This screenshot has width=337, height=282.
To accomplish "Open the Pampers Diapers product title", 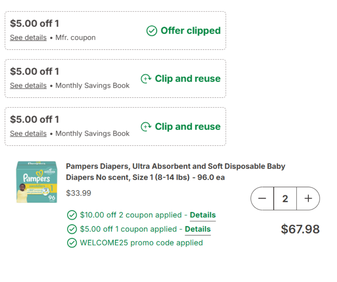I will pyautogui.click(x=175, y=171).
